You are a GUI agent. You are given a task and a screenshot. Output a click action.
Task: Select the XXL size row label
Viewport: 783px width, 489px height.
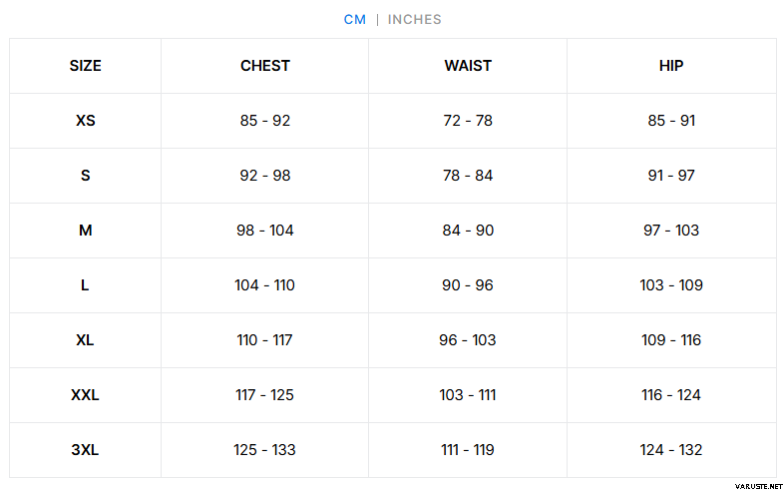(85, 395)
